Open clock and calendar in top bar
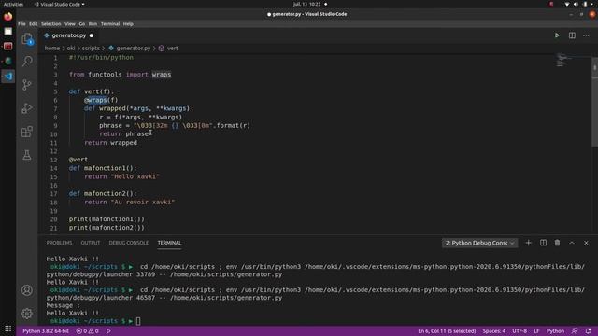Viewport: 598px width, 336px height. click(307, 4)
